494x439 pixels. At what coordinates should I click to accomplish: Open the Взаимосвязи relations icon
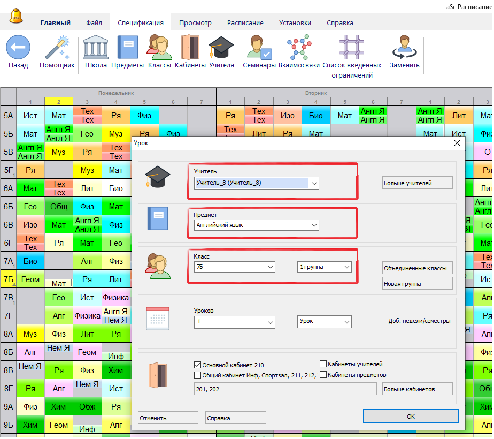click(x=298, y=48)
